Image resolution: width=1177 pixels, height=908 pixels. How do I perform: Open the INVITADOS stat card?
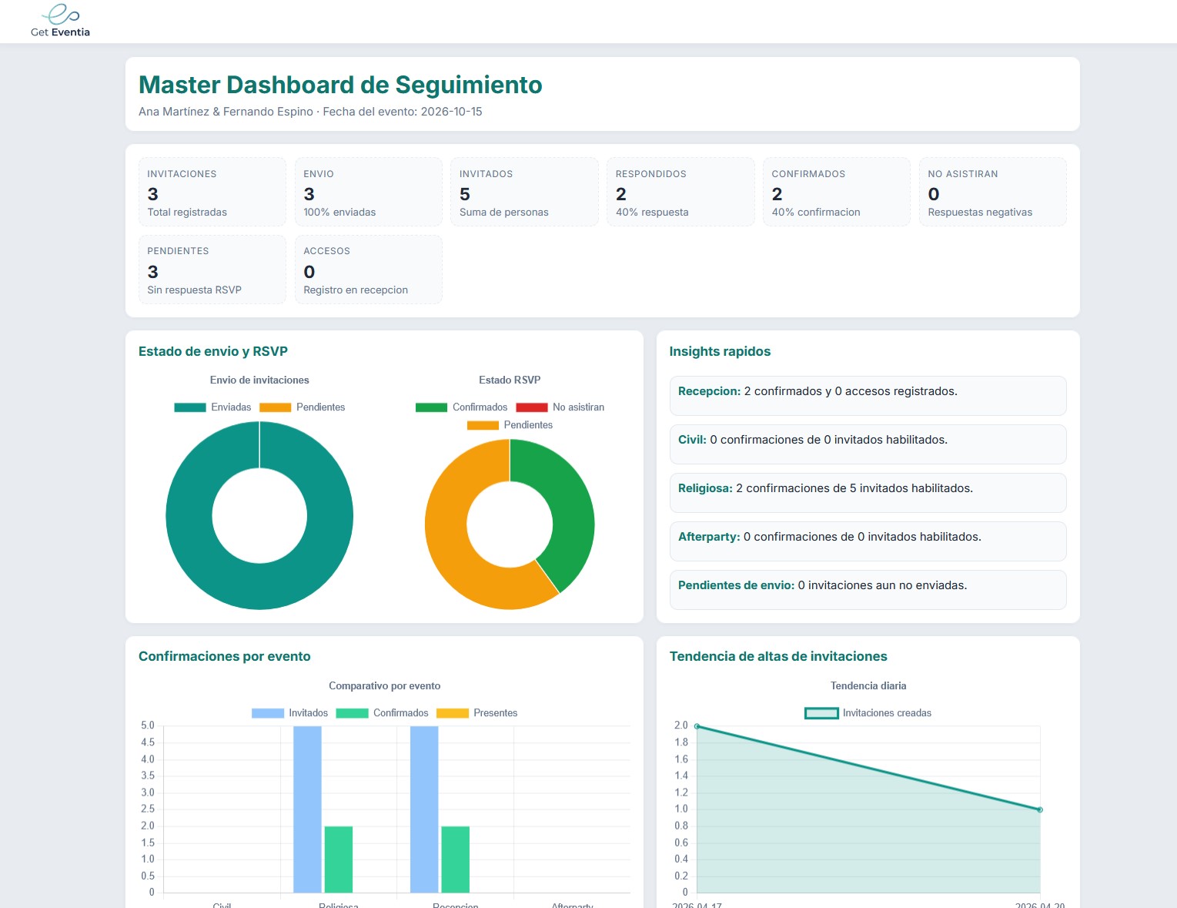point(524,192)
